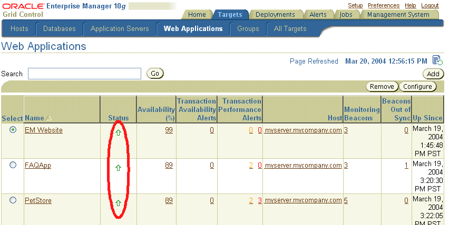Click FAQApp beacons out of sync 1
Viewport: 449px width, 225px height.
[x=406, y=165]
